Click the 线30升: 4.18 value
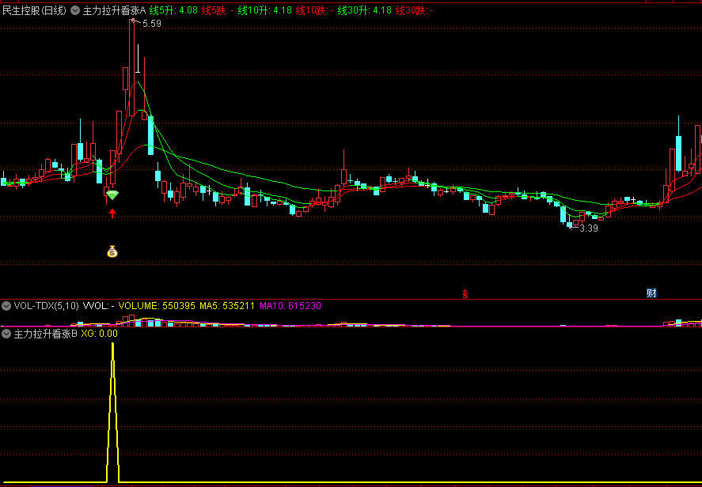The width and height of the screenshot is (702, 487). click(365, 11)
